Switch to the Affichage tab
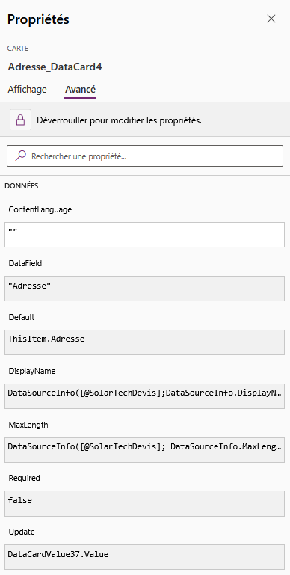 pyautogui.click(x=28, y=89)
